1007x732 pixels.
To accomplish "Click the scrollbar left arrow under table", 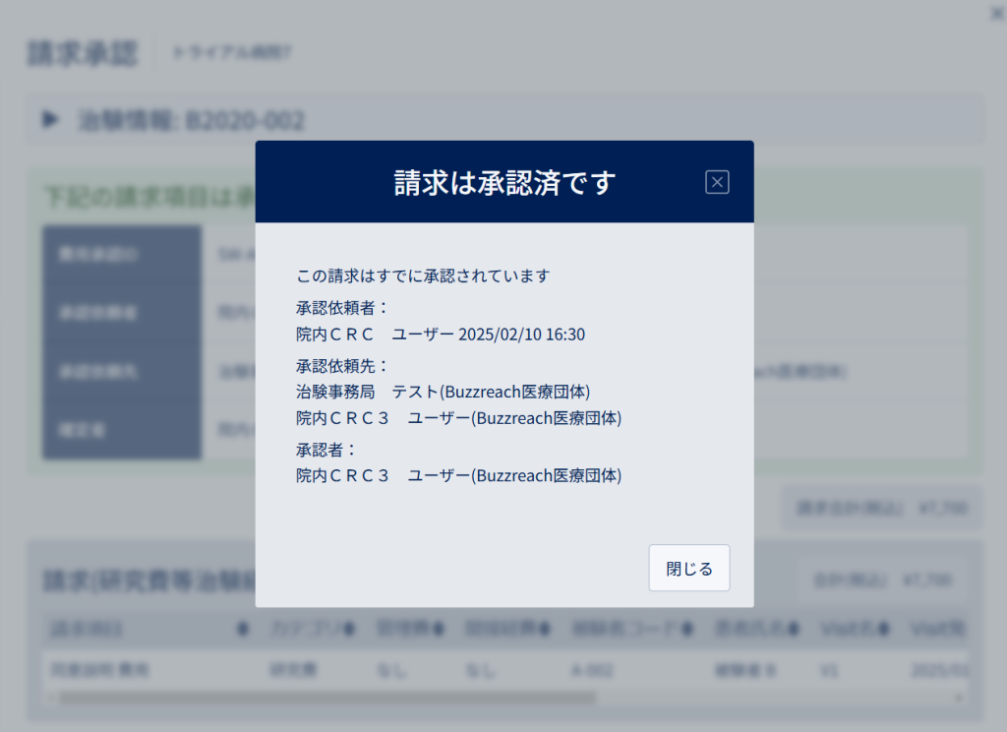I will point(51,698).
